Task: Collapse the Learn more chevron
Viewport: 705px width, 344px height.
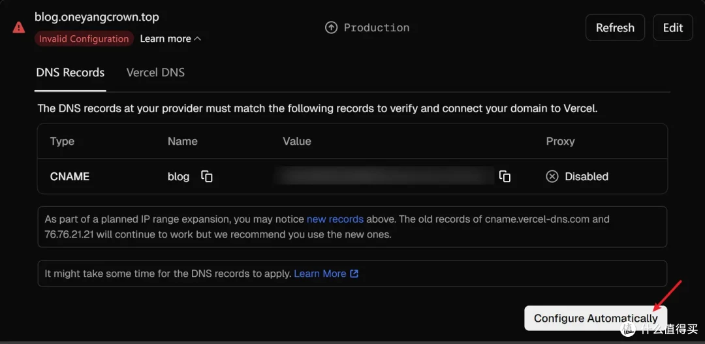Action: (x=197, y=39)
